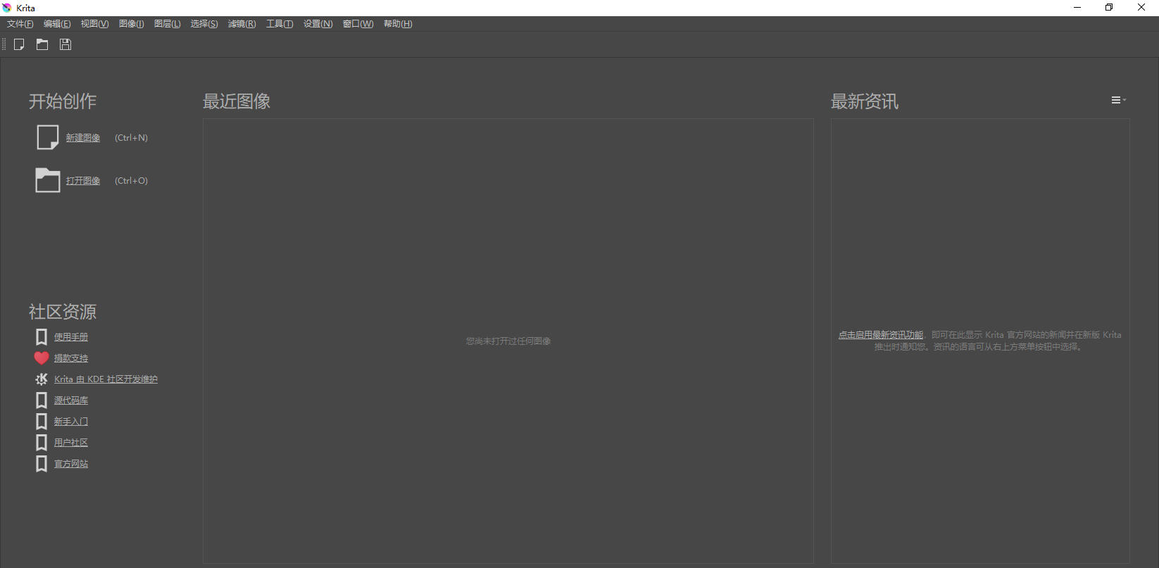The width and height of the screenshot is (1159, 568).
Task: Click the red heart donation icon
Action: click(x=42, y=358)
